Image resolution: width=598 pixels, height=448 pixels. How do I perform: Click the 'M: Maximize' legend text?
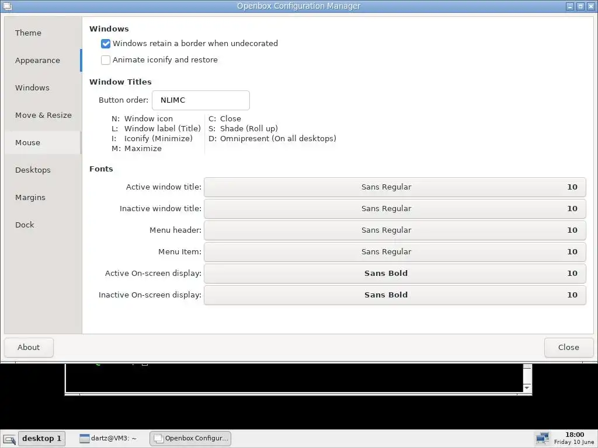(x=137, y=149)
